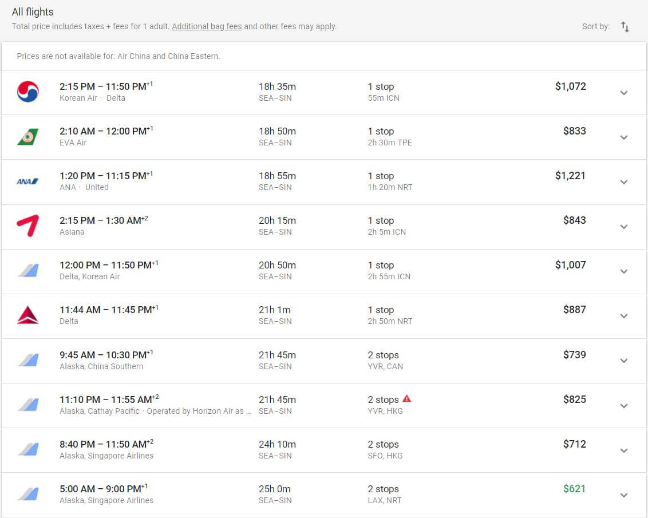Click the YVR, CAN stops text

(385, 366)
